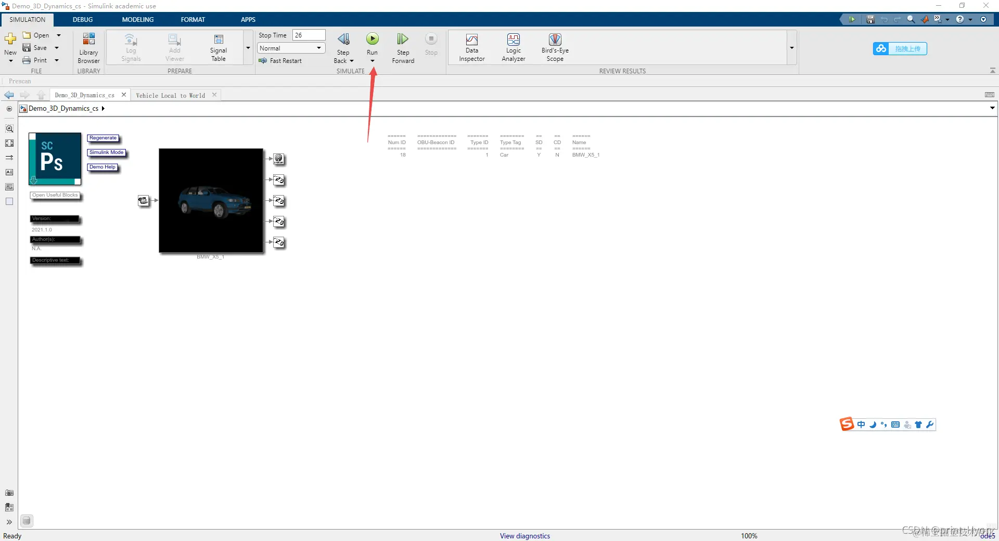Click the viewmarks palette icon
Image resolution: width=999 pixels, height=541 pixels.
(9, 508)
